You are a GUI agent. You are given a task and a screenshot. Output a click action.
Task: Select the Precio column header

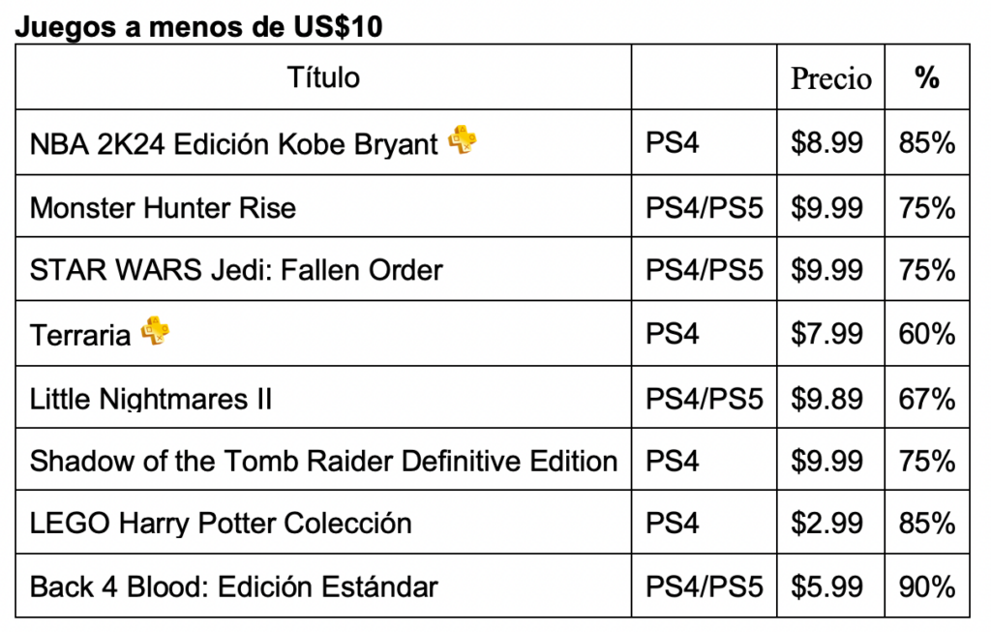(831, 78)
